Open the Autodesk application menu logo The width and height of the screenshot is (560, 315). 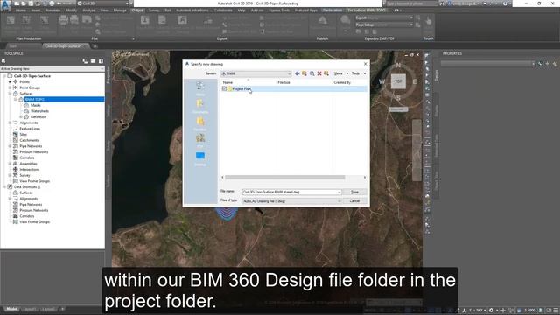pyautogui.click(x=5, y=6)
